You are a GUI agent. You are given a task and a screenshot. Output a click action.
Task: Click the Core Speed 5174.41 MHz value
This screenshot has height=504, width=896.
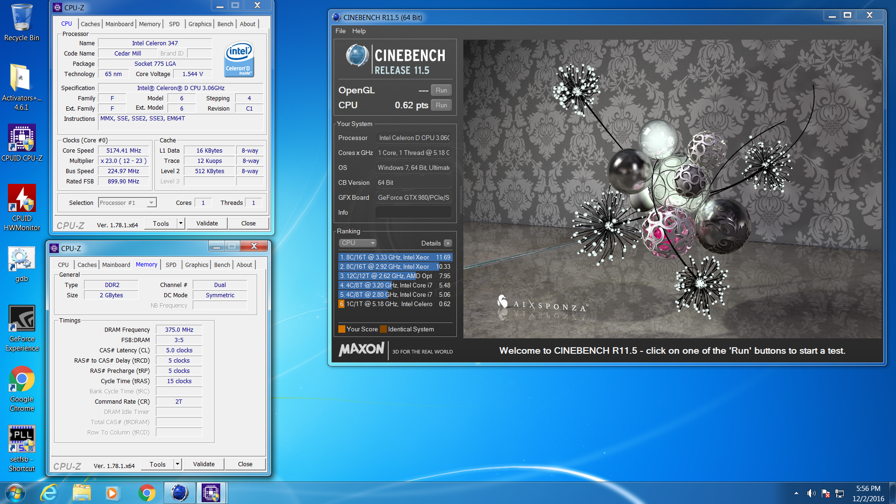coord(123,151)
